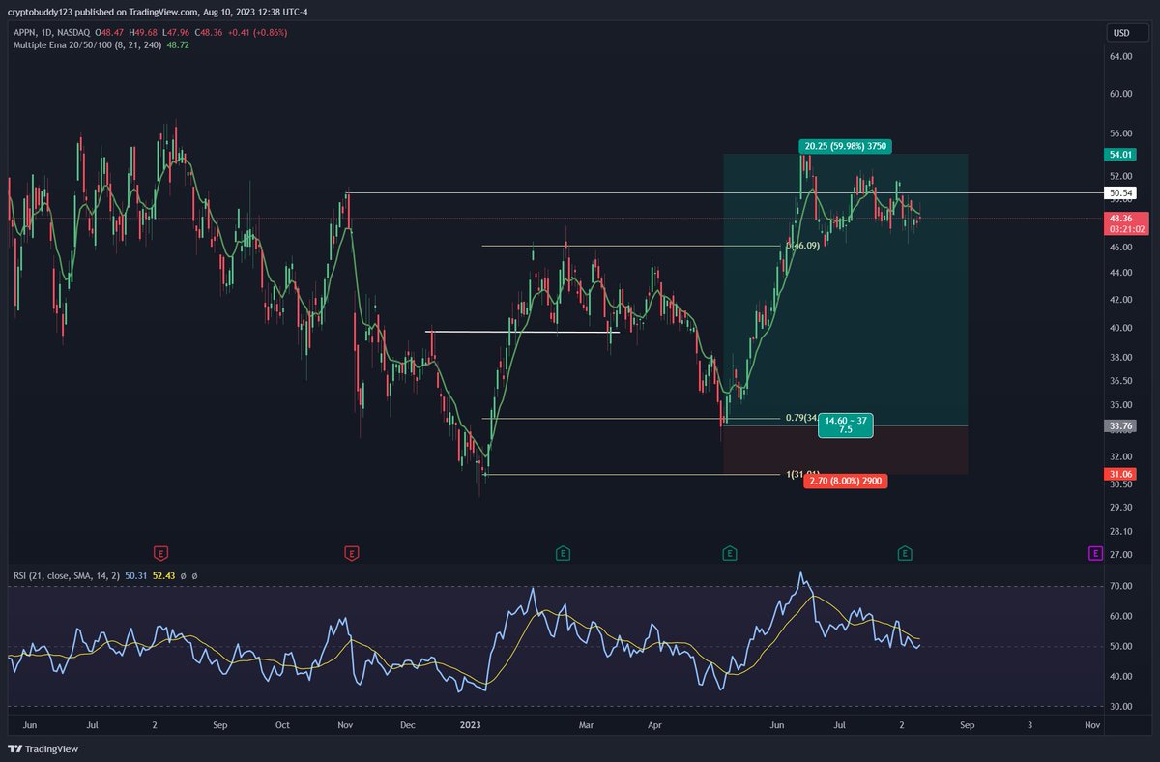Click the red earnings marker below August 2022
This screenshot has height=762, width=1160.
pos(161,554)
